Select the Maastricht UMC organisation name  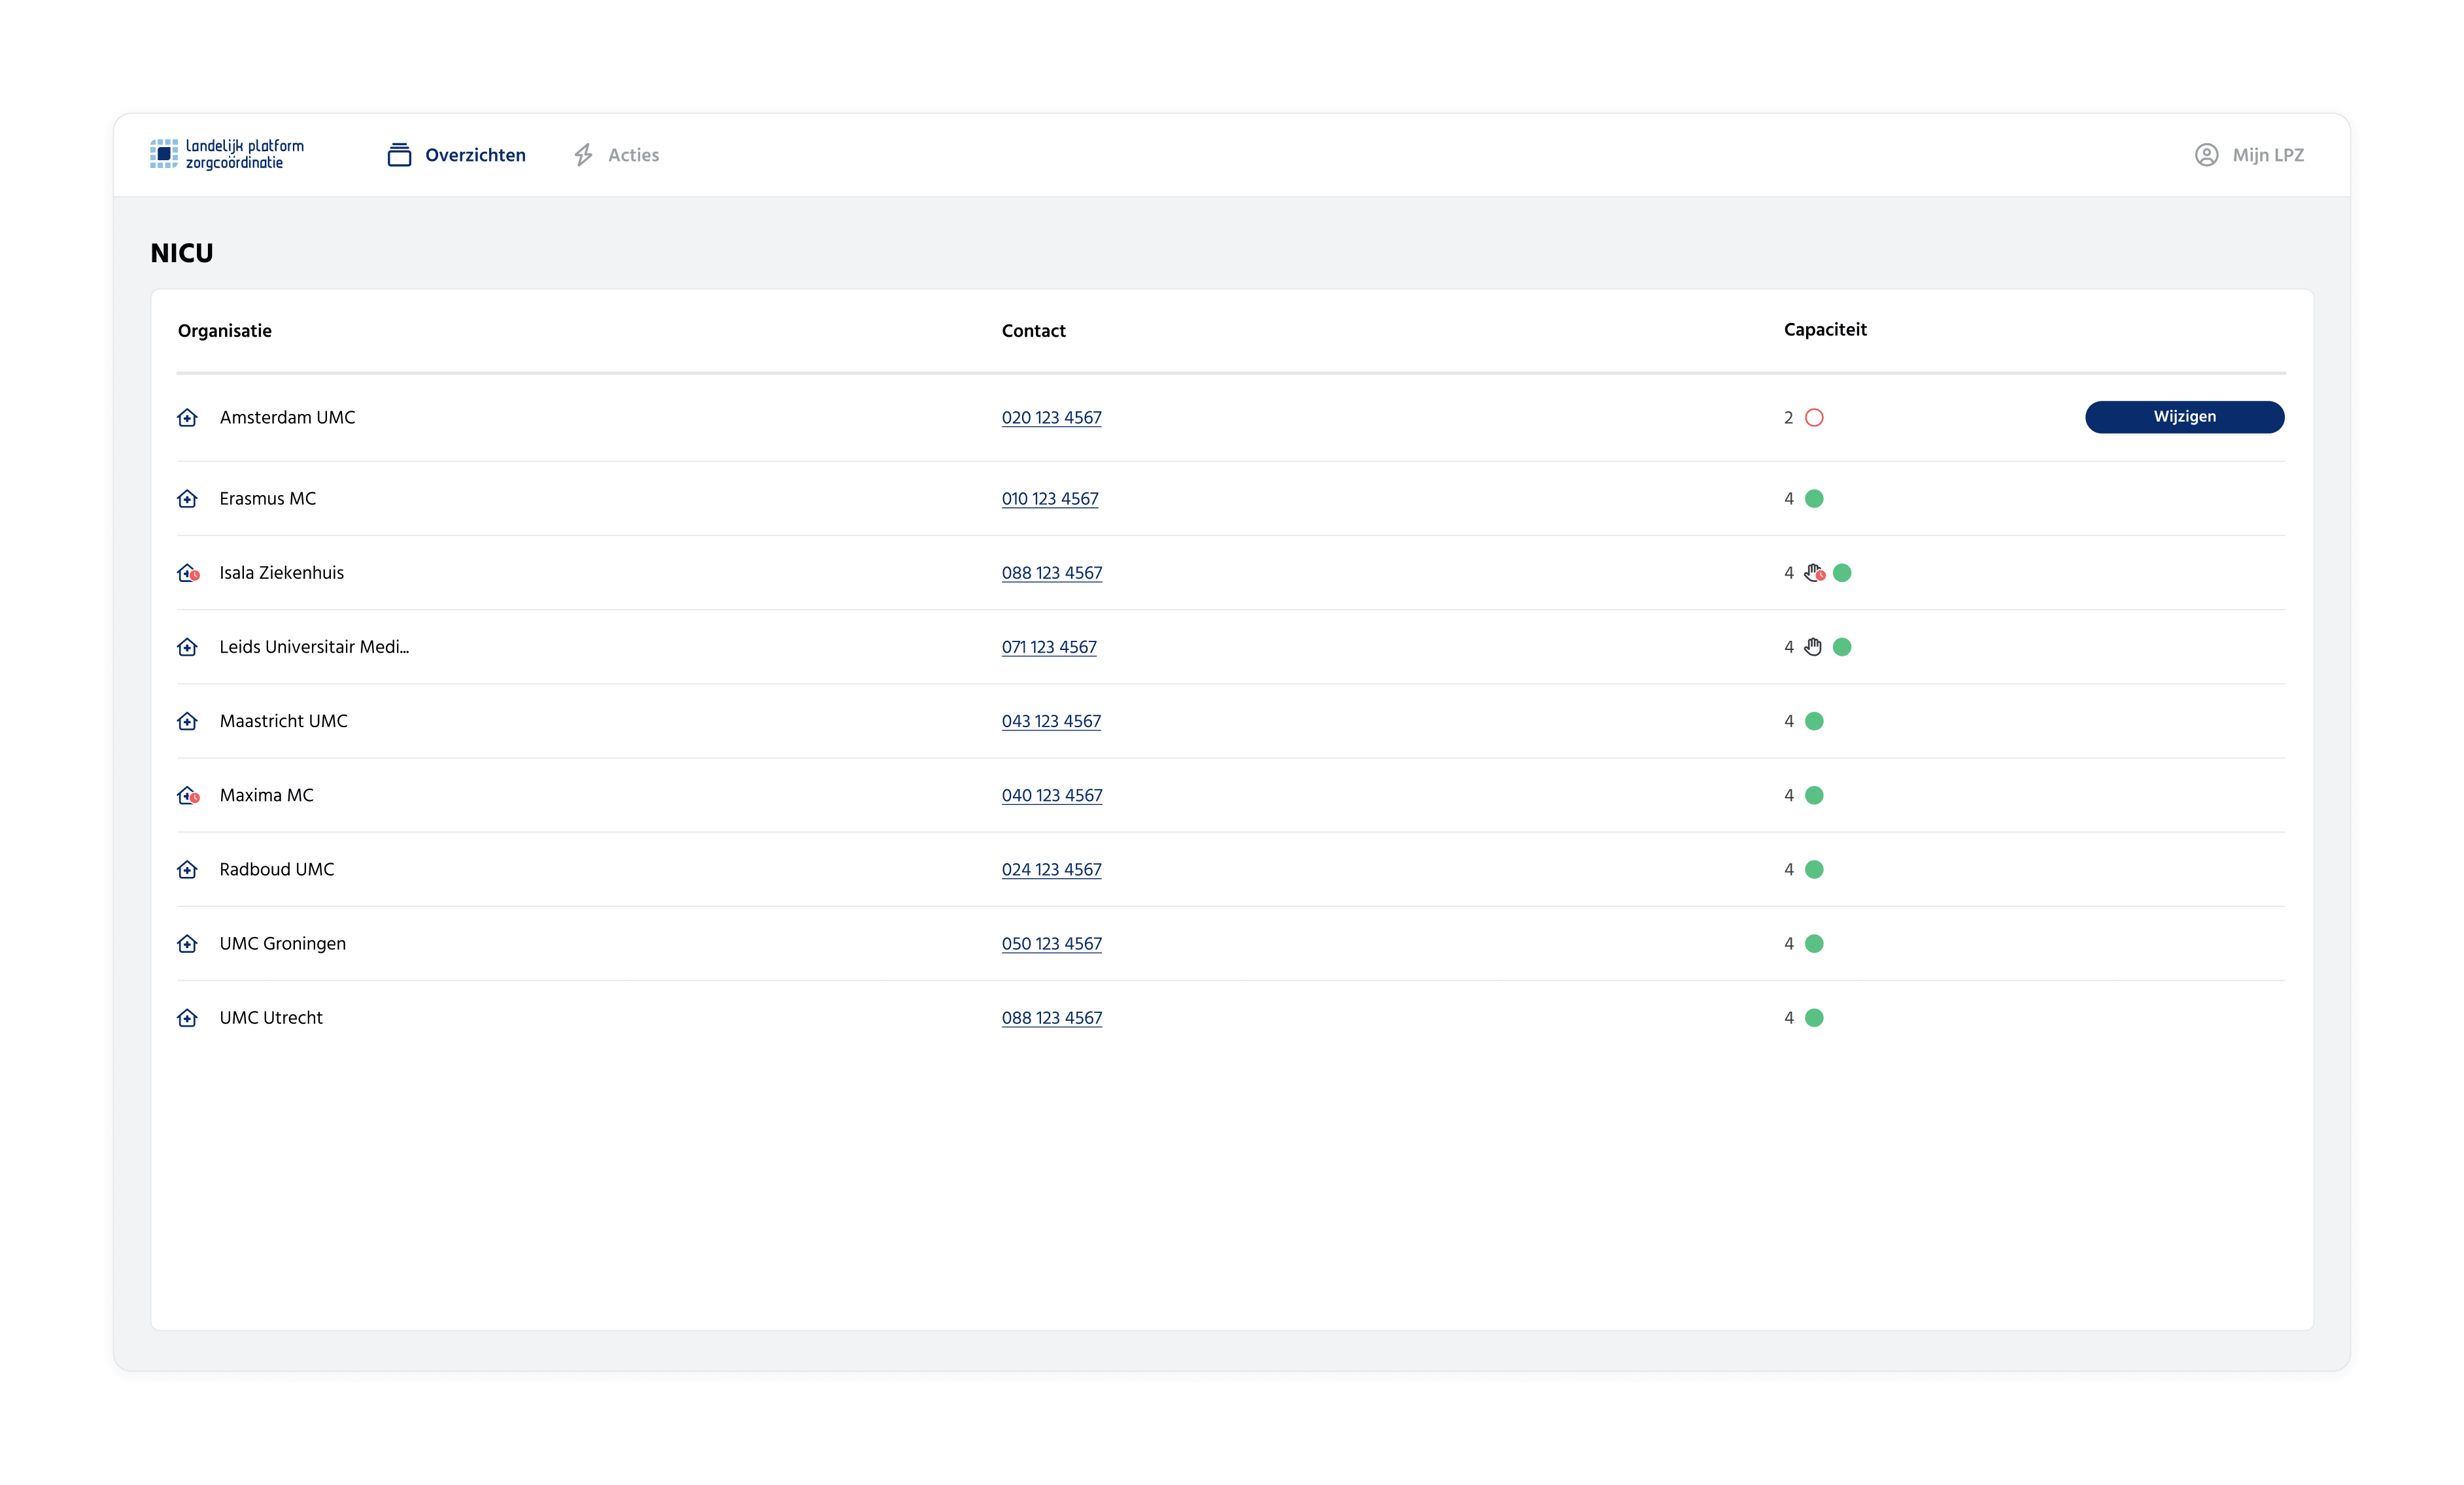pyautogui.click(x=283, y=721)
